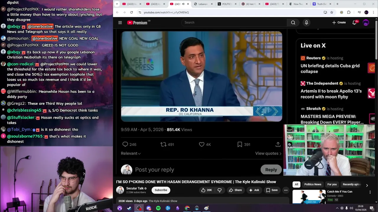Open the Create menu button
This screenshot has height=212, width=378.
339,22
